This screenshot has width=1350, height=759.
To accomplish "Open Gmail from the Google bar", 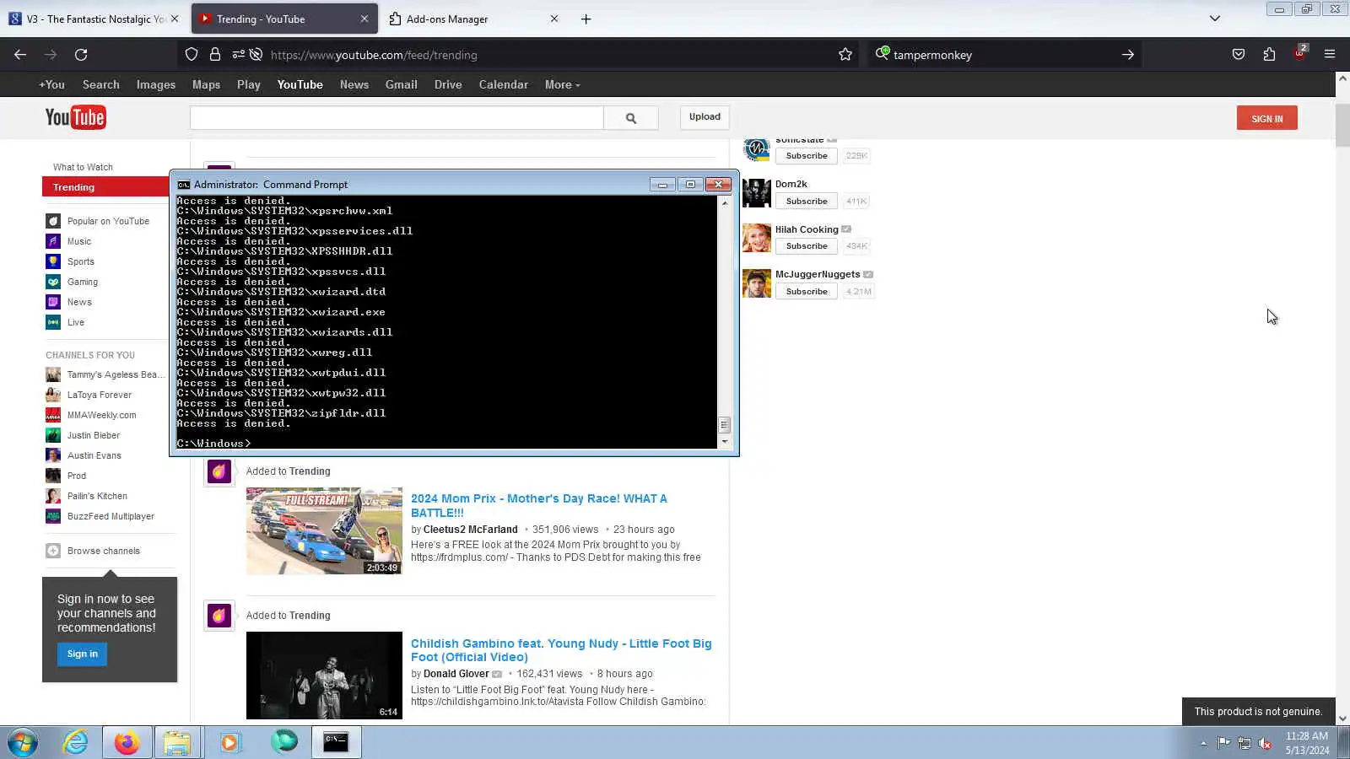I will point(402,84).
